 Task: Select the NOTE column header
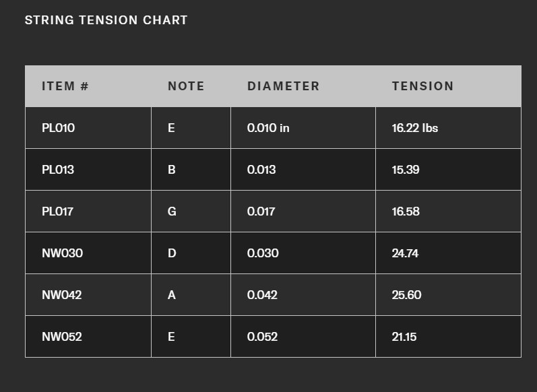coord(186,86)
